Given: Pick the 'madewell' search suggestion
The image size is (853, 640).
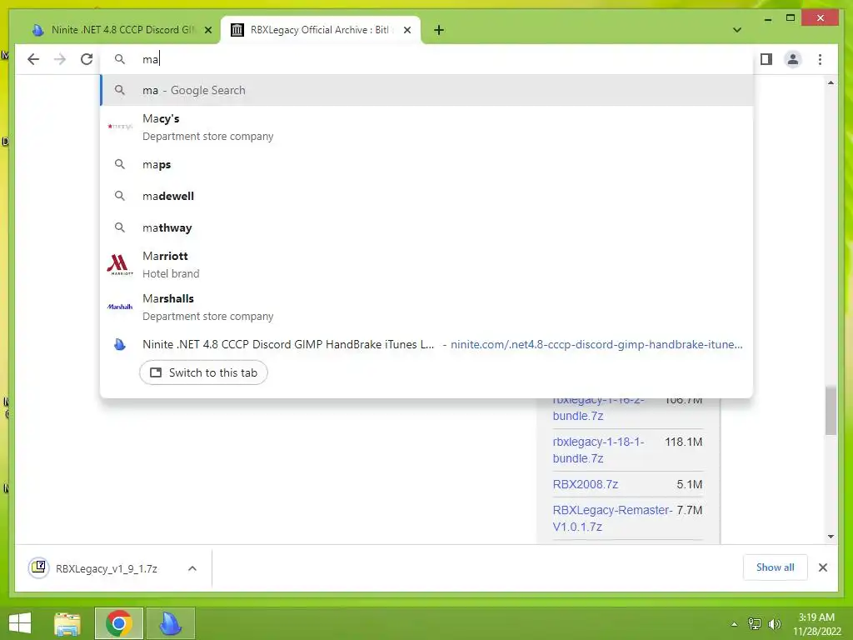Looking at the screenshot, I should (x=427, y=196).
